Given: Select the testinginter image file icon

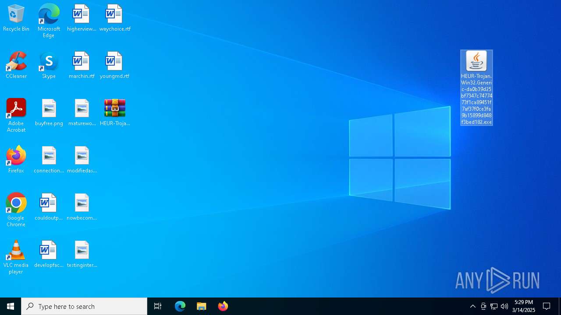Looking at the screenshot, I should [82, 255].
